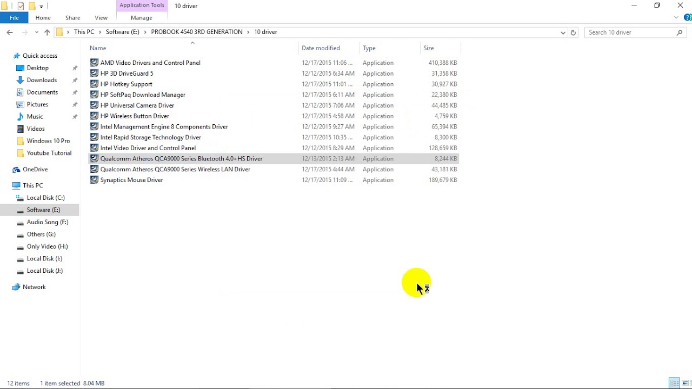Image resolution: width=692 pixels, height=389 pixels.
Task: Open Downloads in Quick access
Action: pyautogui.click(x=42, y=80)
